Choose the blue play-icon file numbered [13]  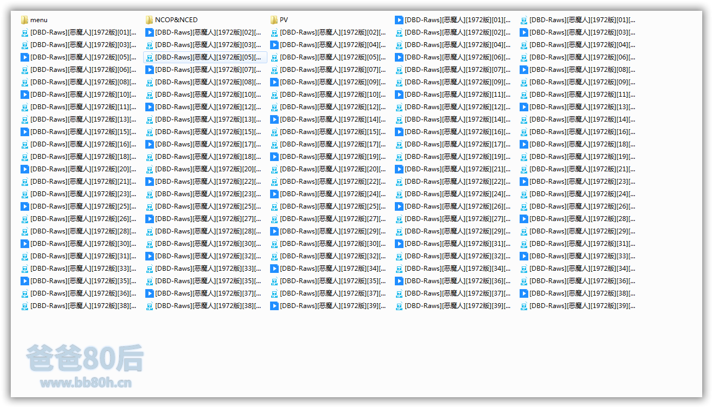(578, 107)
